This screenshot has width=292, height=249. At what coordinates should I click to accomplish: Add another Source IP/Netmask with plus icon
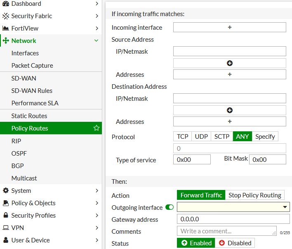click(230, 63)
